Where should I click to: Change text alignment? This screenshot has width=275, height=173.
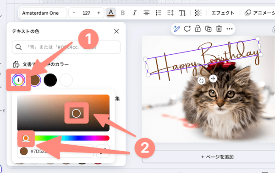tap(147, 13)
